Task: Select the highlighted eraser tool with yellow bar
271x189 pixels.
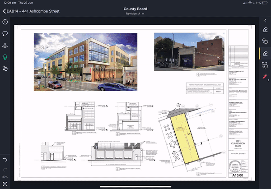Action: tap(265, 53)
